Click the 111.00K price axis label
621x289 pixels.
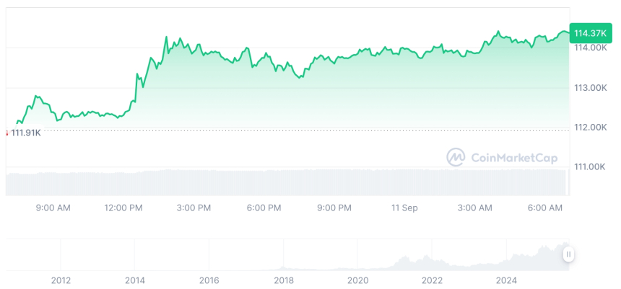click(x=590, y=167)
